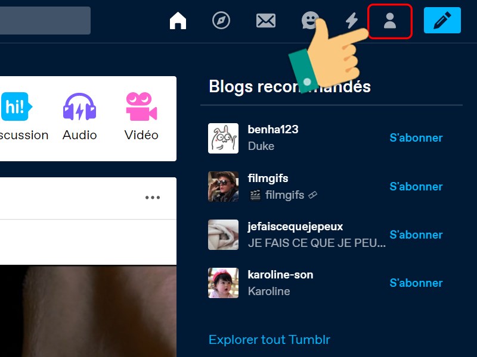
Task: Click the jefaiscequejepeux blog name
Action: click(x=295, y=227)
